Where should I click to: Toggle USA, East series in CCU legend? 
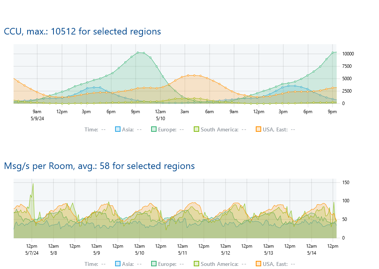pos(258,129)
